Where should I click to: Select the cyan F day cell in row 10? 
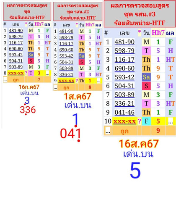[x=146, y=121]
